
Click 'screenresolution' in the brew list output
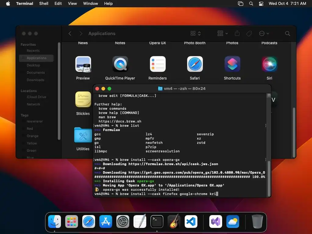click(163, 151)
